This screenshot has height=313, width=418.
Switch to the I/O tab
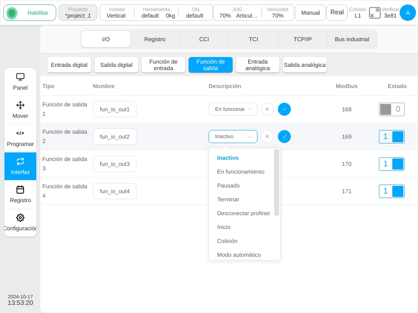point(106,39)
